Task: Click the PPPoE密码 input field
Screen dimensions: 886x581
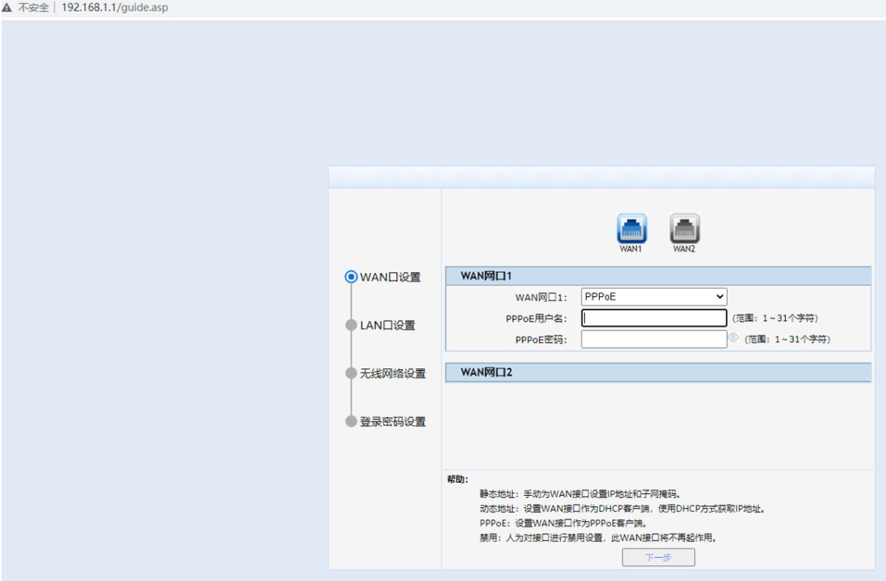Action: 654,339
